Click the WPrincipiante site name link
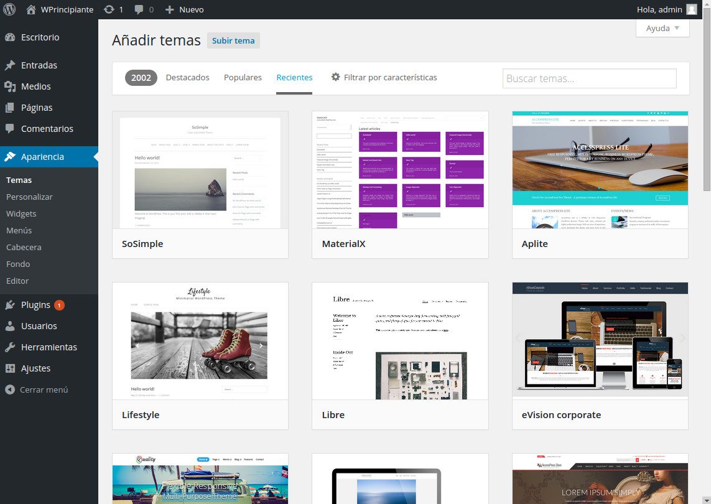This screenshot has height=504, width=711. (x=67, y=9)
